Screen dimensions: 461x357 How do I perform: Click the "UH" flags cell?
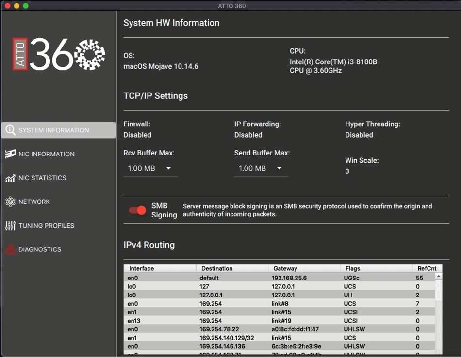coord(348,295)
